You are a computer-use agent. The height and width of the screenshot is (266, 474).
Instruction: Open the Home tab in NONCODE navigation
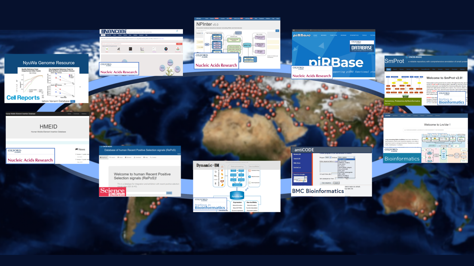(x=103, y=35)
